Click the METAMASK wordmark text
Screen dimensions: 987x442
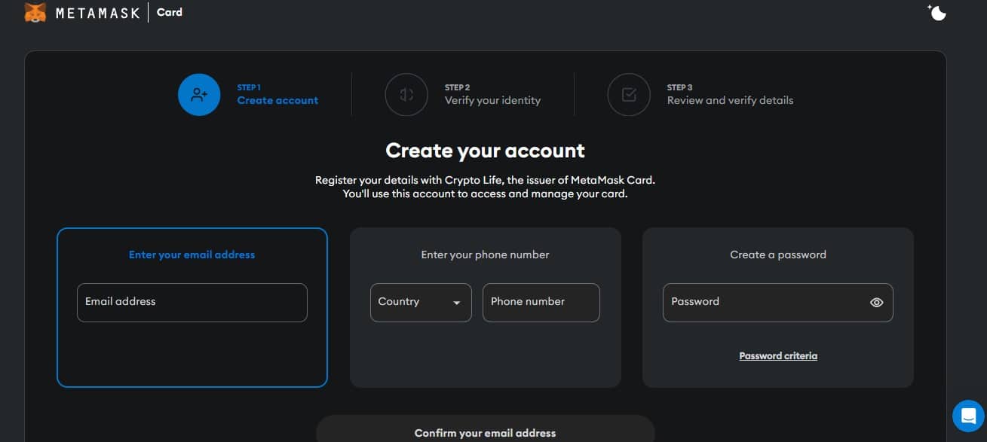[x=98, y=13]
